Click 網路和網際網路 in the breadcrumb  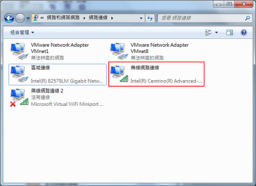coord(63,17)
